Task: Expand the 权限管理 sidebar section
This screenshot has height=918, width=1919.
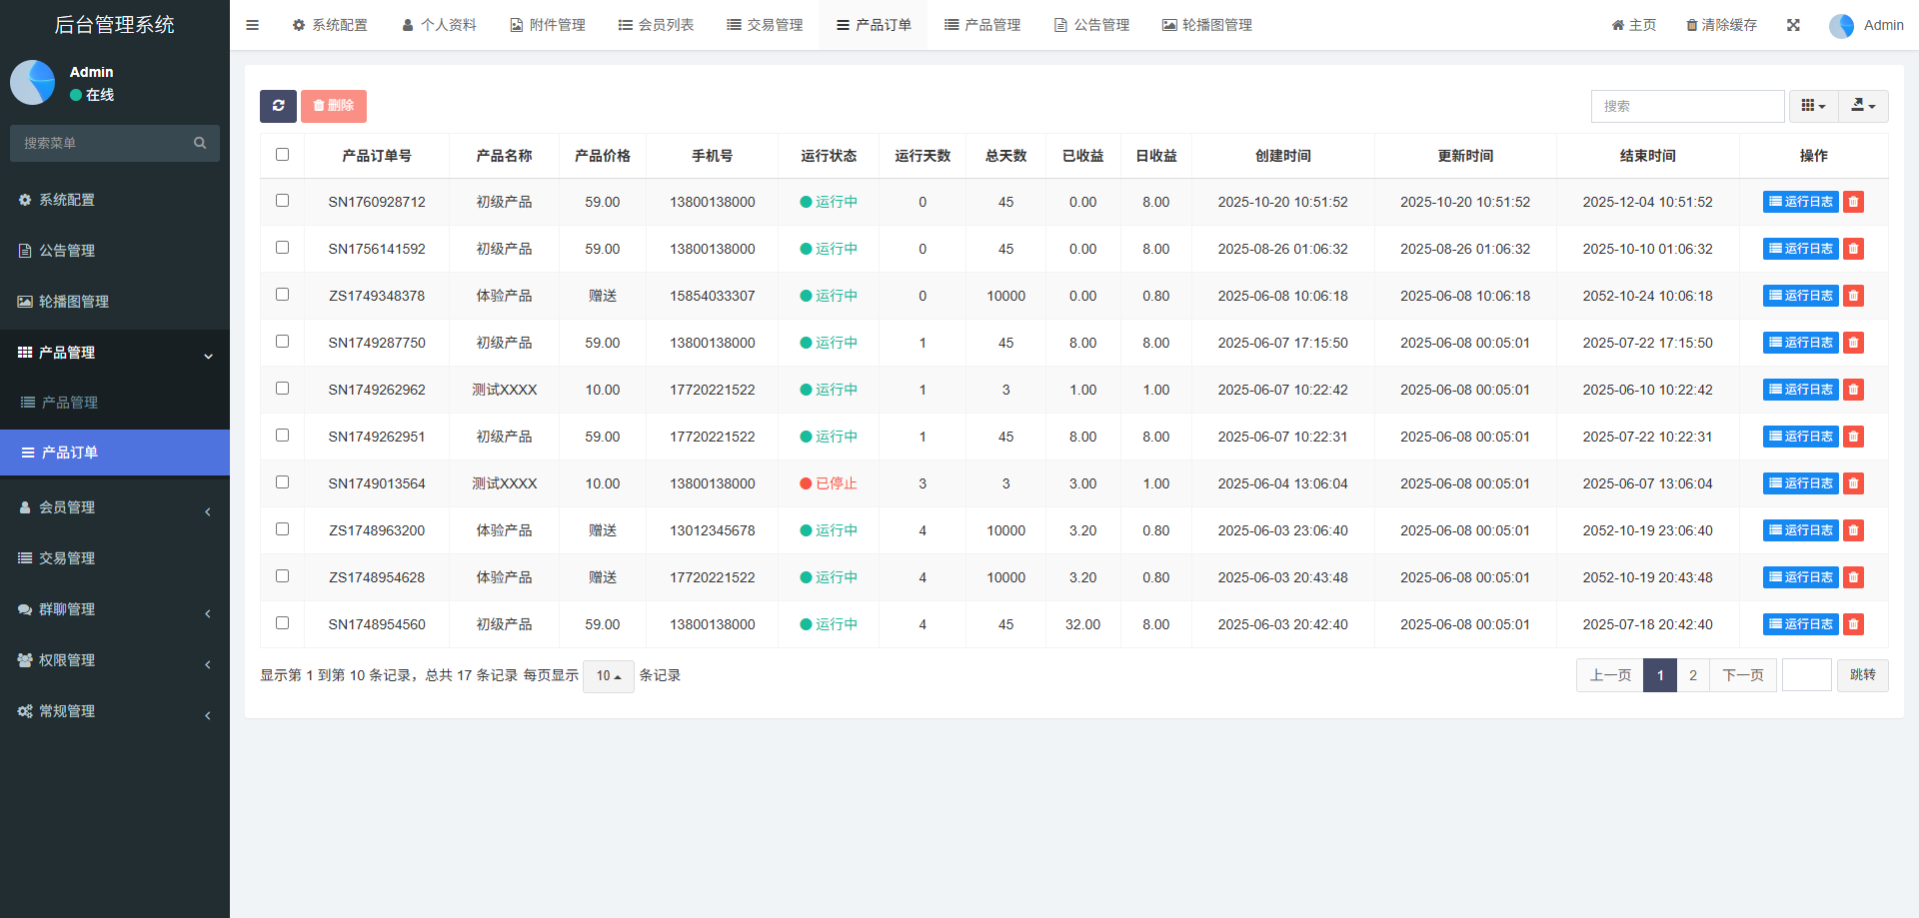Action: [115, 660]
